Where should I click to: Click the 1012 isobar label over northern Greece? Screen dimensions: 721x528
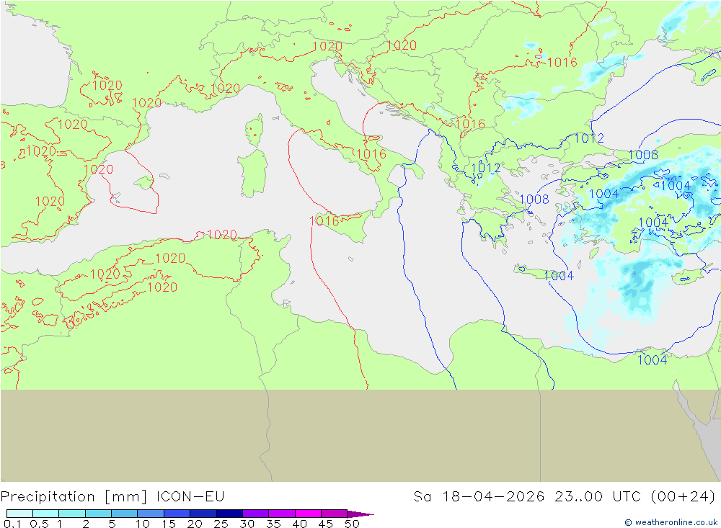tap(486, 168)
